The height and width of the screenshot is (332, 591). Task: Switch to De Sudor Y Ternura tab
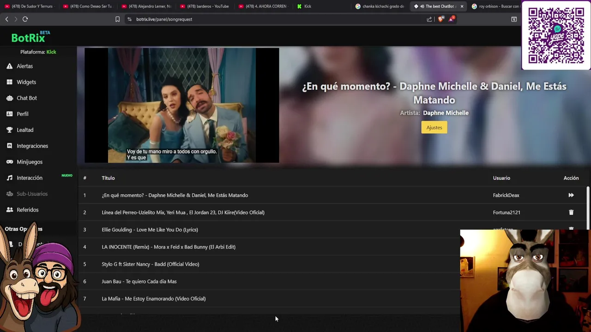click(29, 6)
